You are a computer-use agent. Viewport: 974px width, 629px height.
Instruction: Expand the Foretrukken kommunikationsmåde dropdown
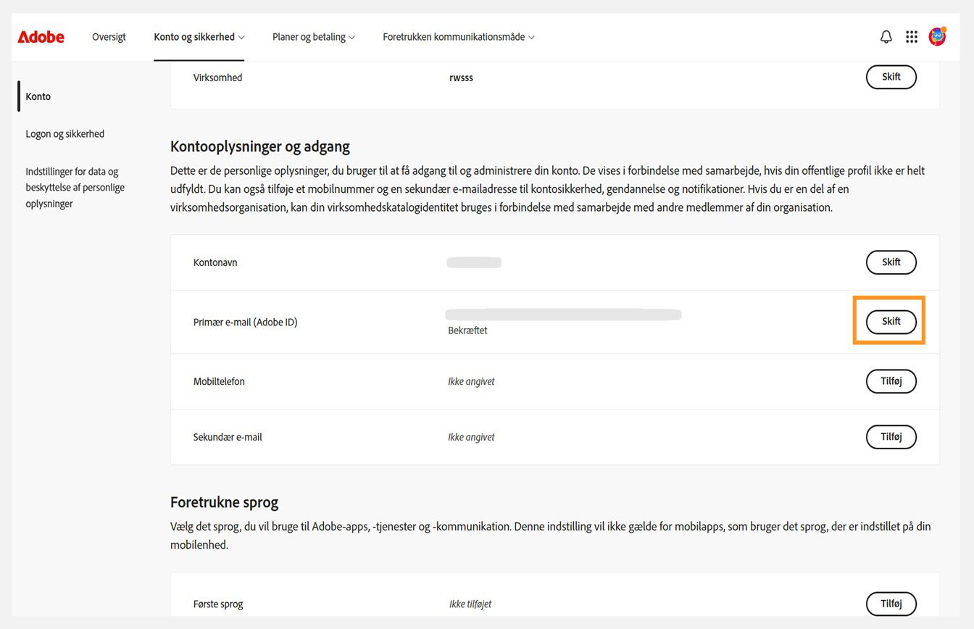coord(458,36)
